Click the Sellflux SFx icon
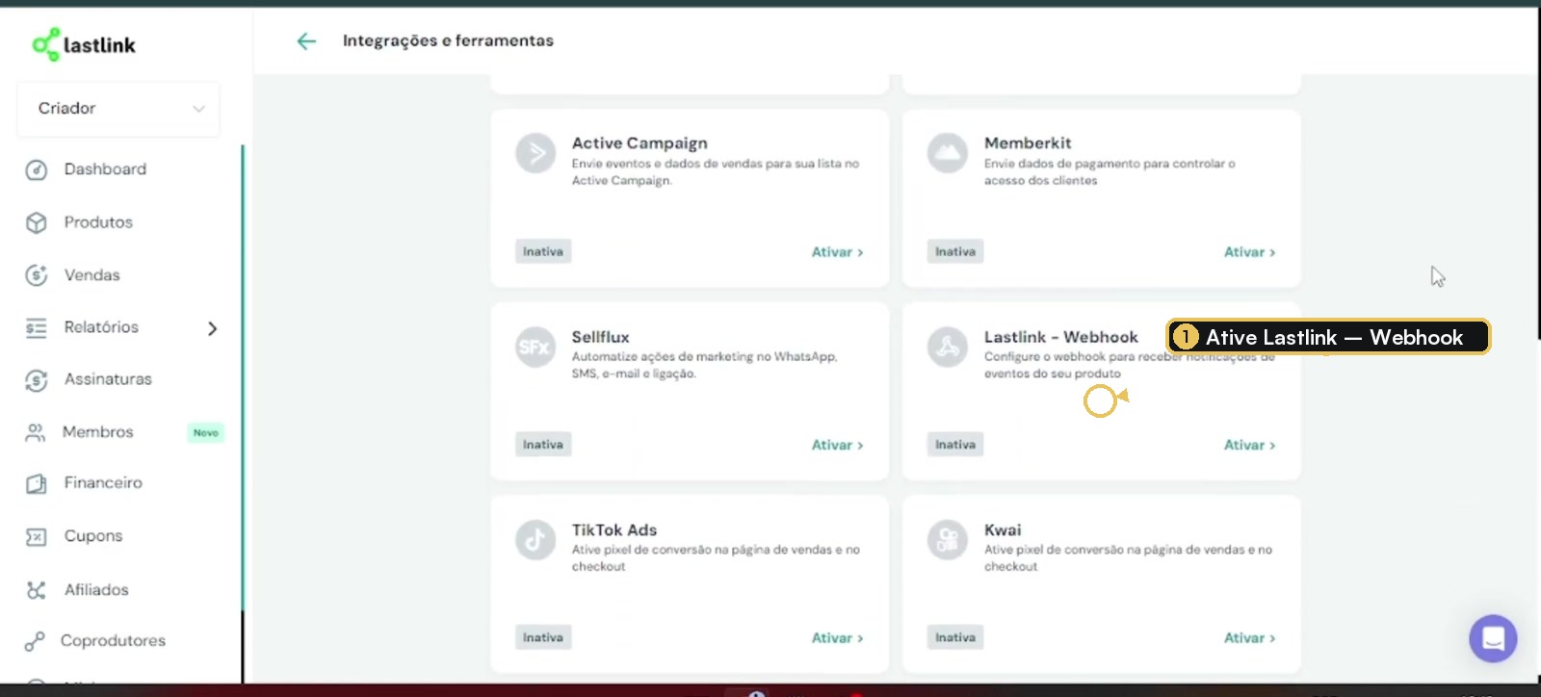This screenshot has width=1541, height=697. [x=535, y=347]
